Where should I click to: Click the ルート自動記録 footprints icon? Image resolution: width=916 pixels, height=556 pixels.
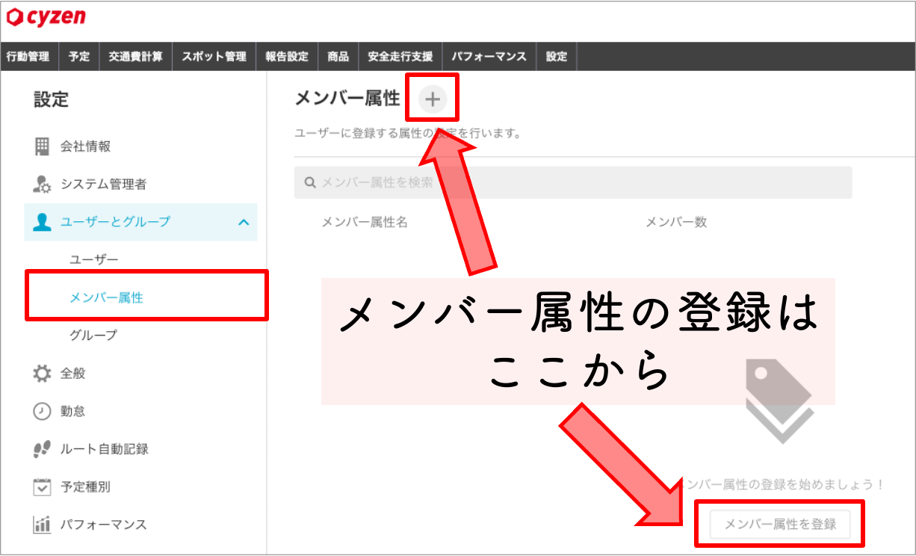click(43, 449)
